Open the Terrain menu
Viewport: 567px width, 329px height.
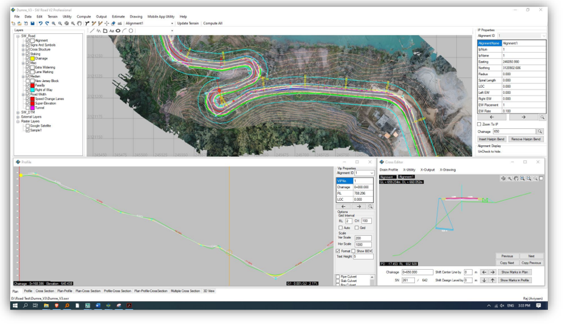[x=53, y=16]
